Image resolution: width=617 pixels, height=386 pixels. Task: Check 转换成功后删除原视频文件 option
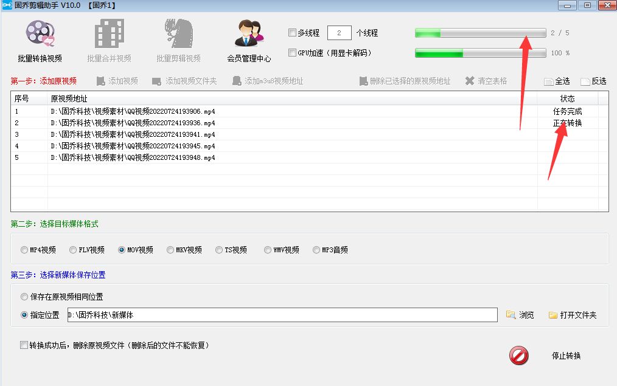click(x=24, y=345)
